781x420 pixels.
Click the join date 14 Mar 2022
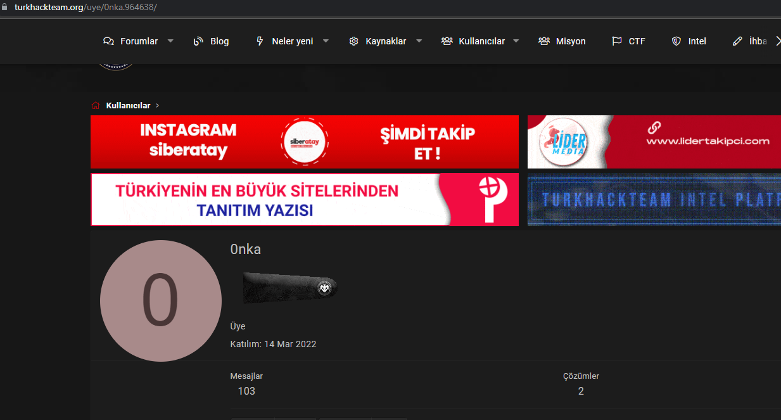[290, 344]
